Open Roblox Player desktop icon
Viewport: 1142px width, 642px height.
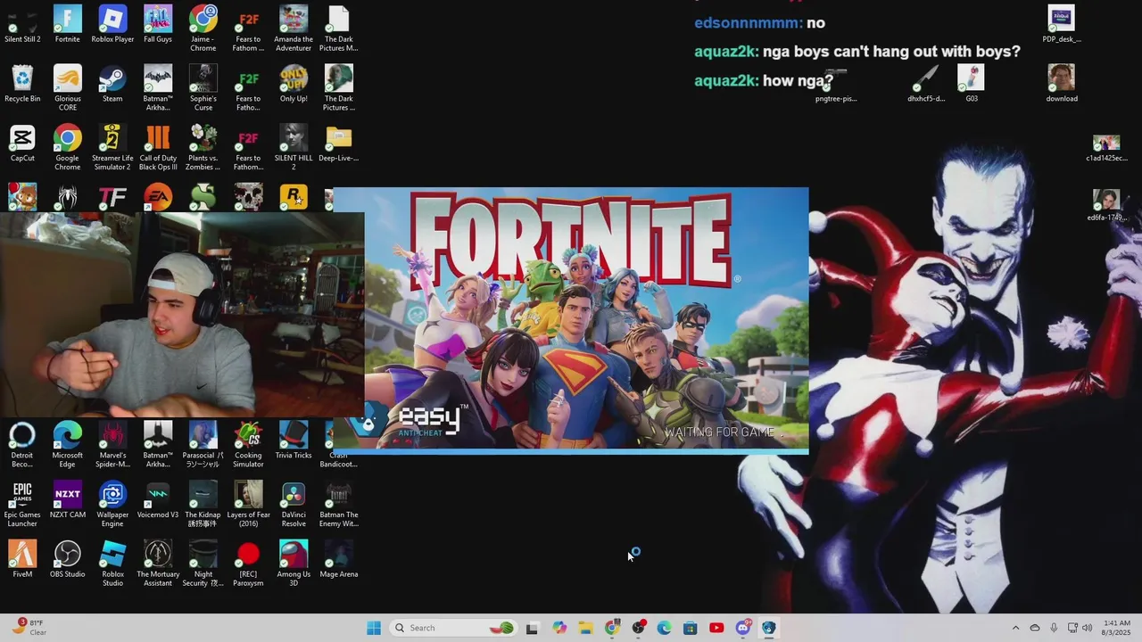click(112, 24)
